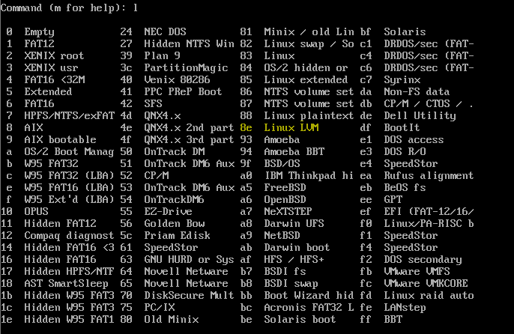Screen dimensions: 514x334
Task: Select 'PPC PReP Boot' entry
Action: (183, 91)
